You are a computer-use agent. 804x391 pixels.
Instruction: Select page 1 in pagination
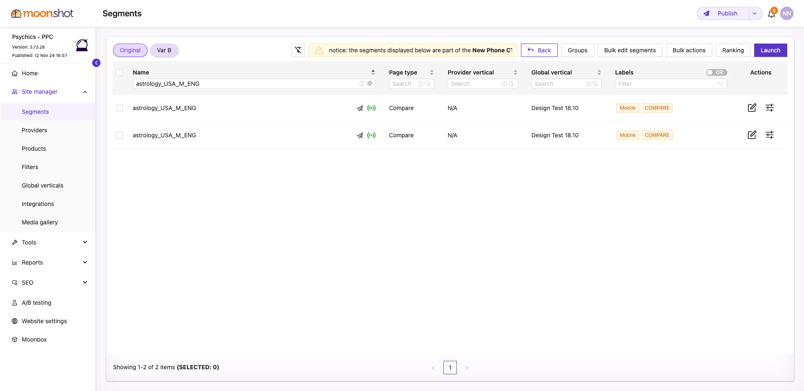[x=450, y=368]
